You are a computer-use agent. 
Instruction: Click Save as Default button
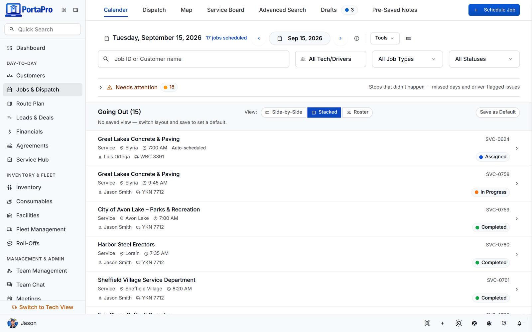click(498, 112)
